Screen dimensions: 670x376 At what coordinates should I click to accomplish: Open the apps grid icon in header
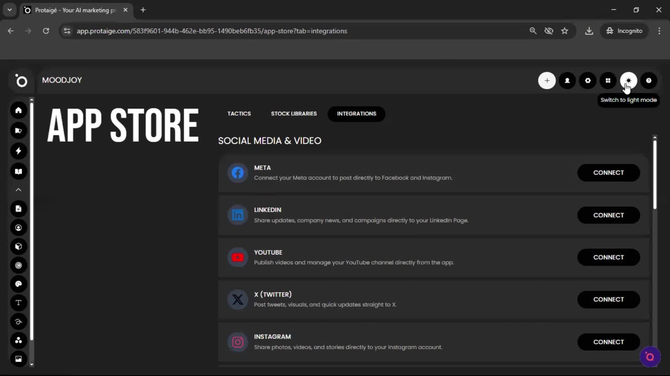pyautogui.click(x=608, y=80)
